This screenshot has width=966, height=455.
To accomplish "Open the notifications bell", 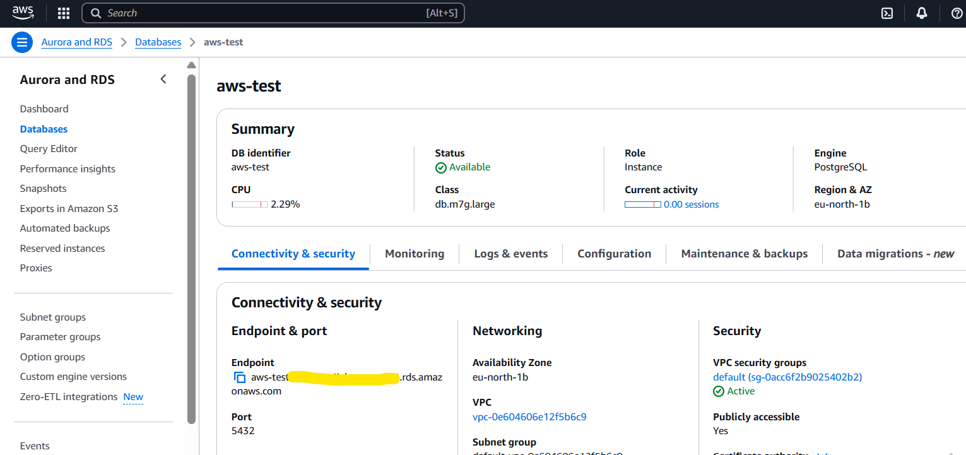I will coord(922,13).
